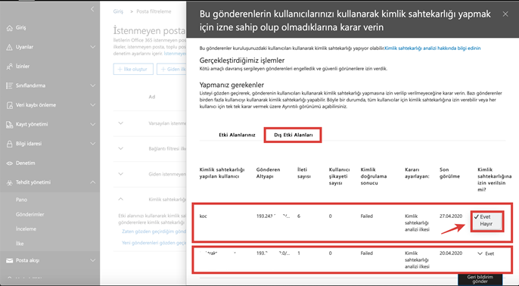Sort by Kararı ayarlayan column header
The width and height of the screenshot is (519, 286).
coord(417,173)
